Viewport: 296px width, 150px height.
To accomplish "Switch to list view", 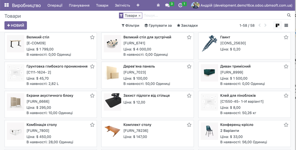I will click(286, 25).
